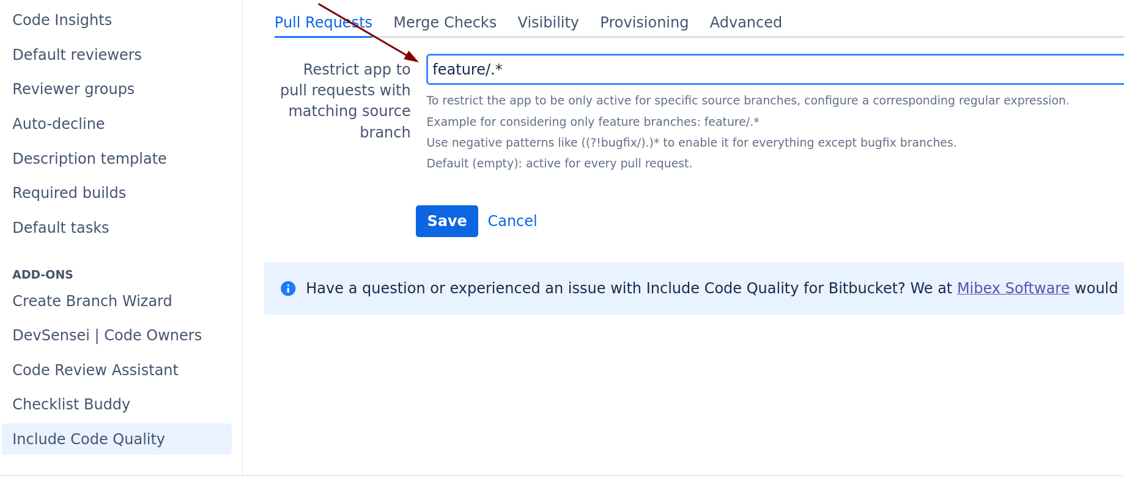
Task: Open the Create Branch Wizard add-on
Action: point(92,301)
